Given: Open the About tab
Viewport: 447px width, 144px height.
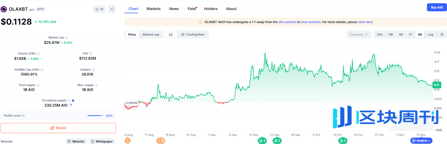Looking at the screenshot, I should tap(231, 9).
